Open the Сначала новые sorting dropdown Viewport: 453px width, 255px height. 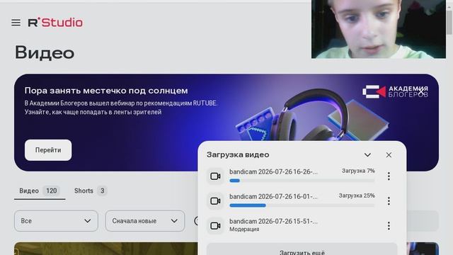[145, 221]
